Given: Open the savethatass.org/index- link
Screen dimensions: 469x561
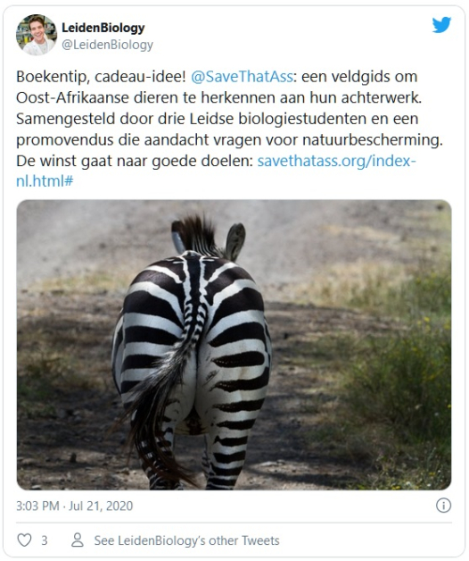Looking at the screenshot, I should [336, 161].
